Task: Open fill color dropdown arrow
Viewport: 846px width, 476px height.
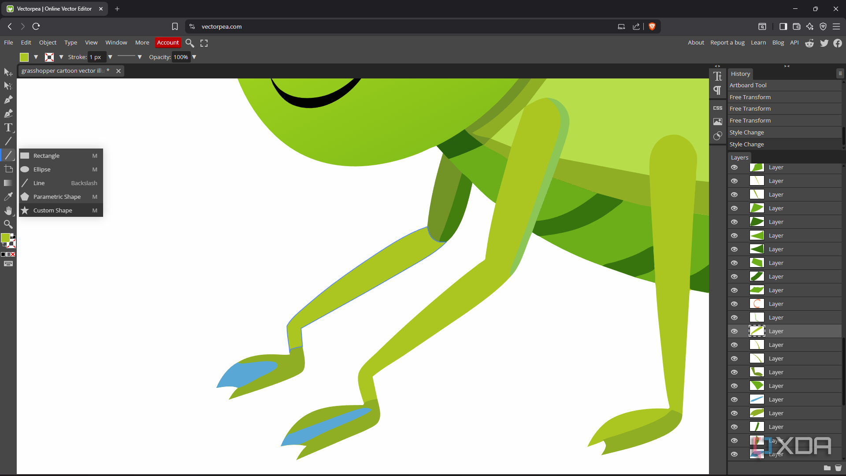Action: coord(36,57)
